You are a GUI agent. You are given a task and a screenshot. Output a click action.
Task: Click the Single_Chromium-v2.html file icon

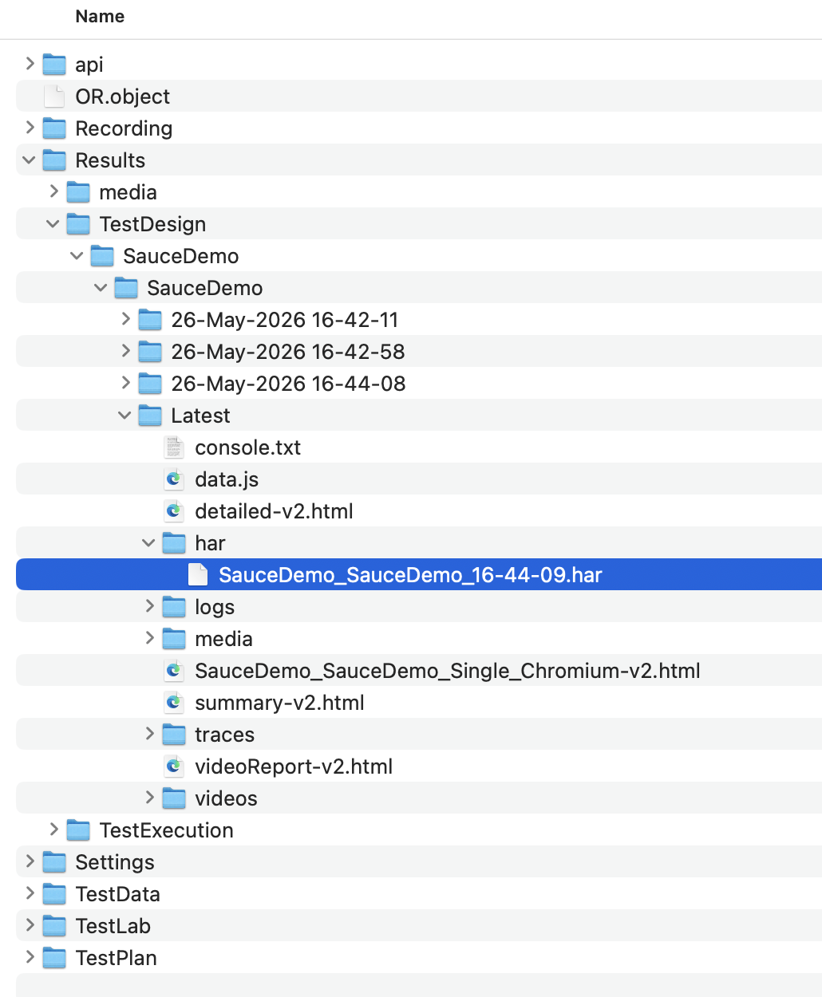[x=174, y=671]
